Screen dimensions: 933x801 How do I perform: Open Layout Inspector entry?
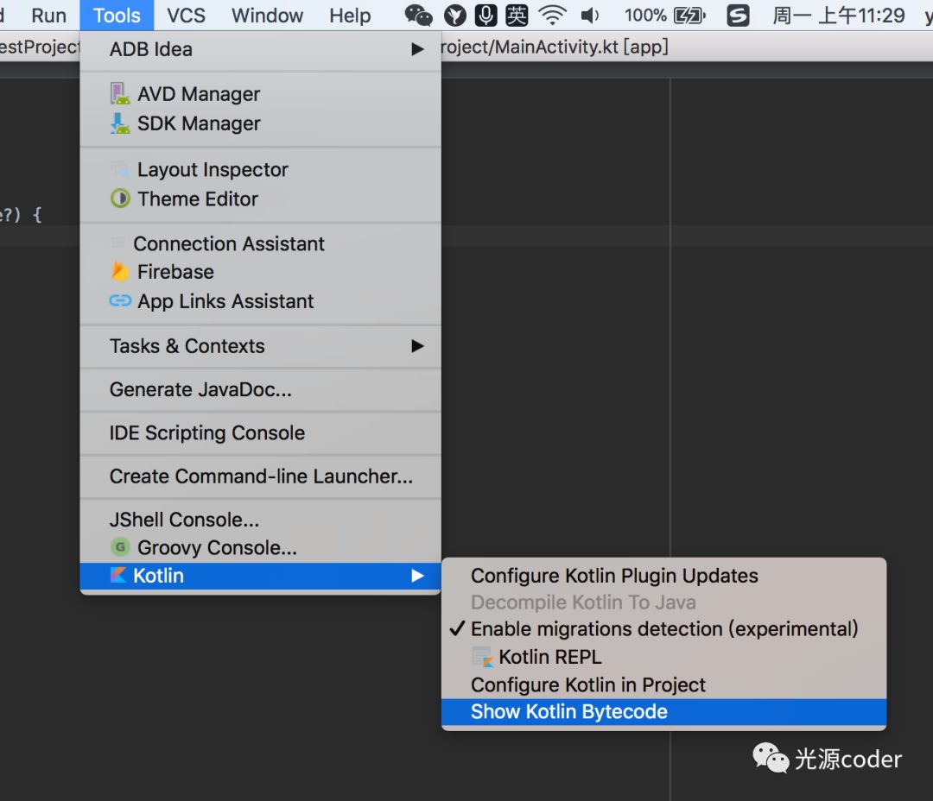tap(261, 169)
